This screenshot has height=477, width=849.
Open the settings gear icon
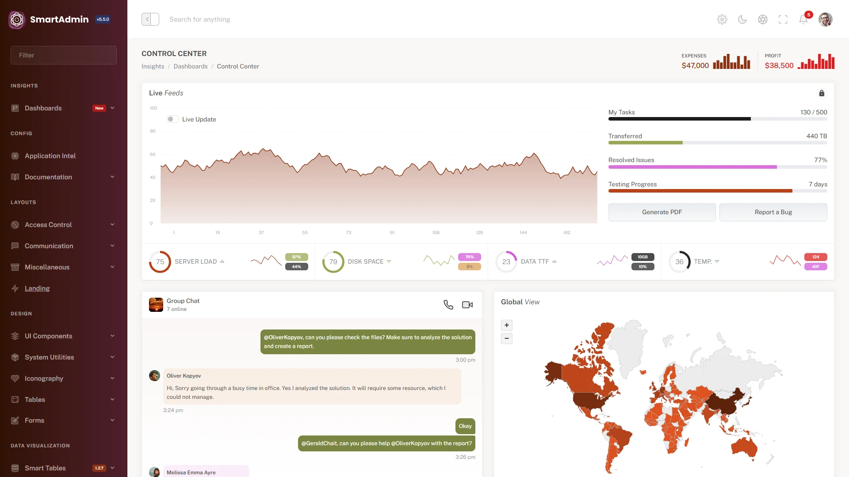pos(722,19)
